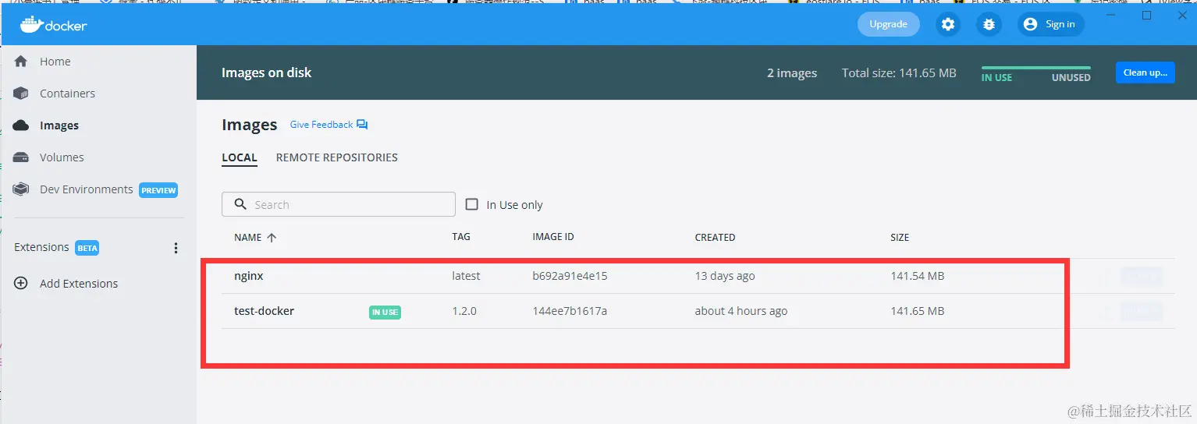Click image ID b692a91e4e15
The width and height of the screenshot is (1197, 424).
570,276
